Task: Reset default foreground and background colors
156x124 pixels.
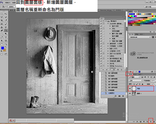Action: click(2, 51)
